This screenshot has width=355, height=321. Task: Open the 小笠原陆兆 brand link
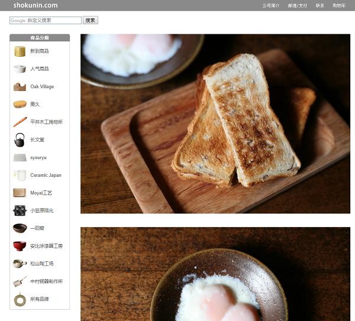(x=42, y=210)
